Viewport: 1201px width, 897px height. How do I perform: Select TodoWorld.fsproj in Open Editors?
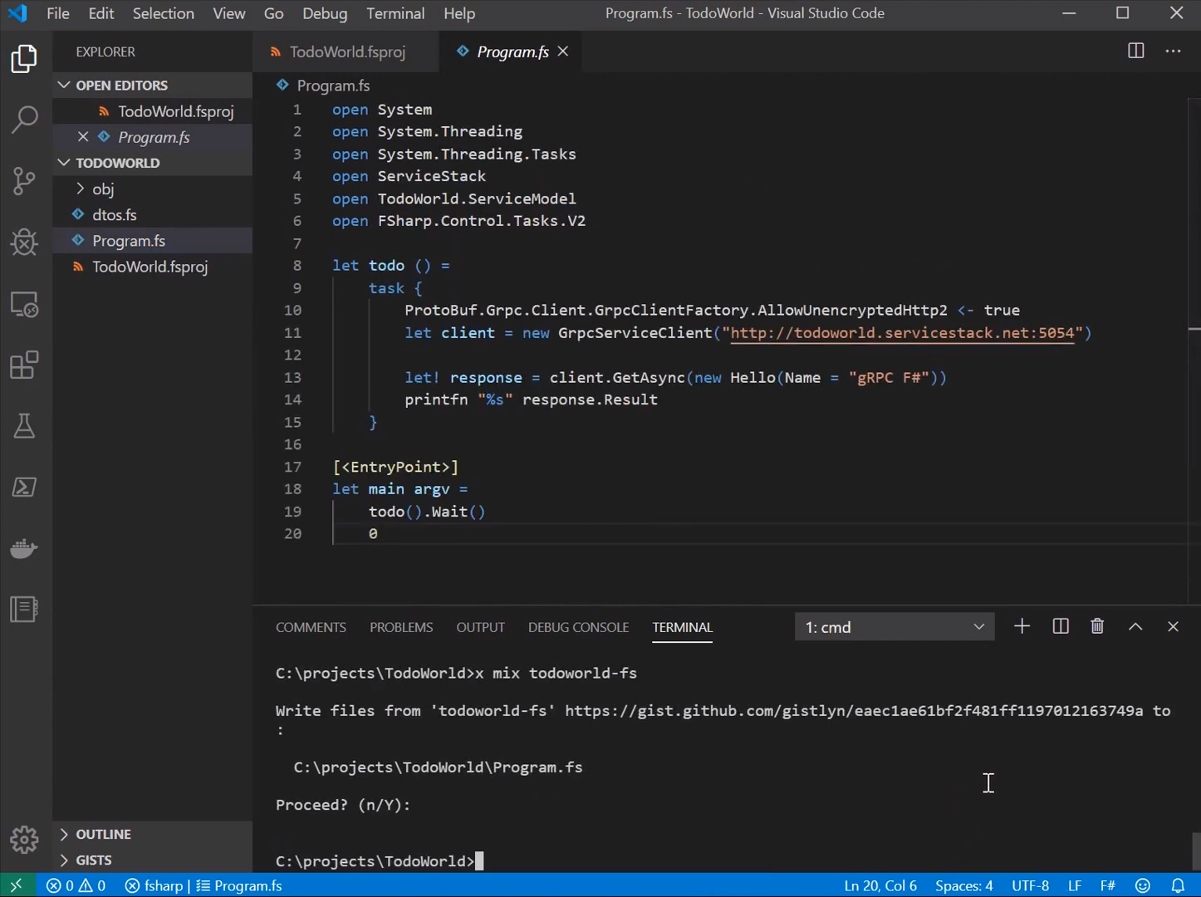pos(153,111)
